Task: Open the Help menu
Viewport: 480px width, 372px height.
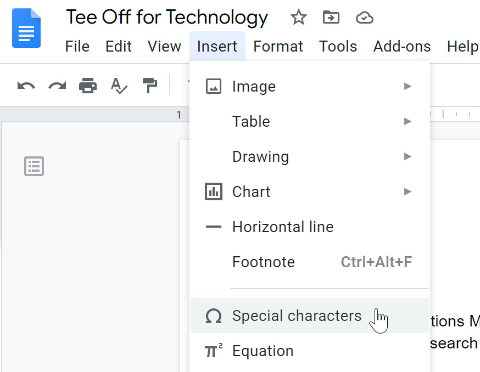Action: pyautogui.click(x=462, y=47)
